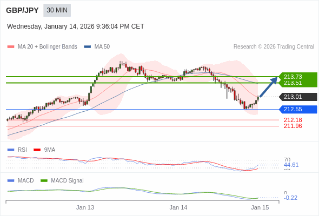Click the pink MA 20 legend swatch

tap(11, 47)
